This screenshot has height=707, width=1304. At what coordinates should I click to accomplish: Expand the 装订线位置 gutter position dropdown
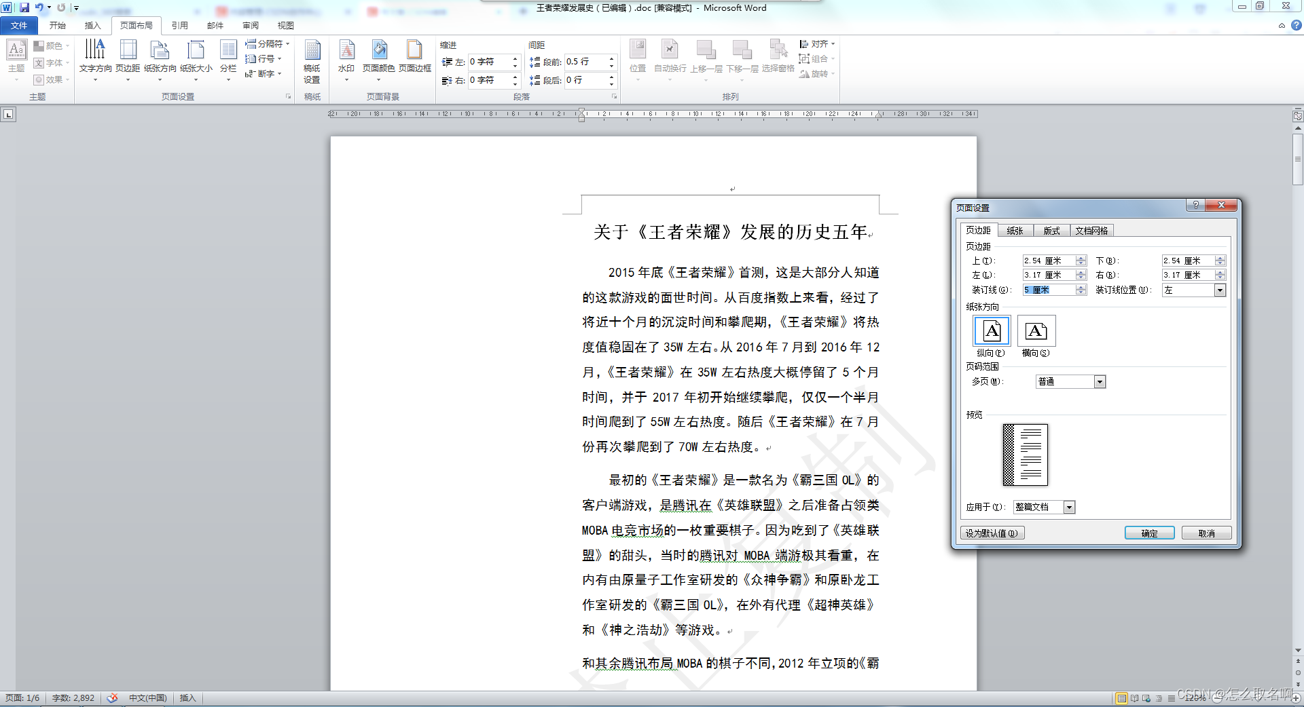click(x=1220, y=290)
